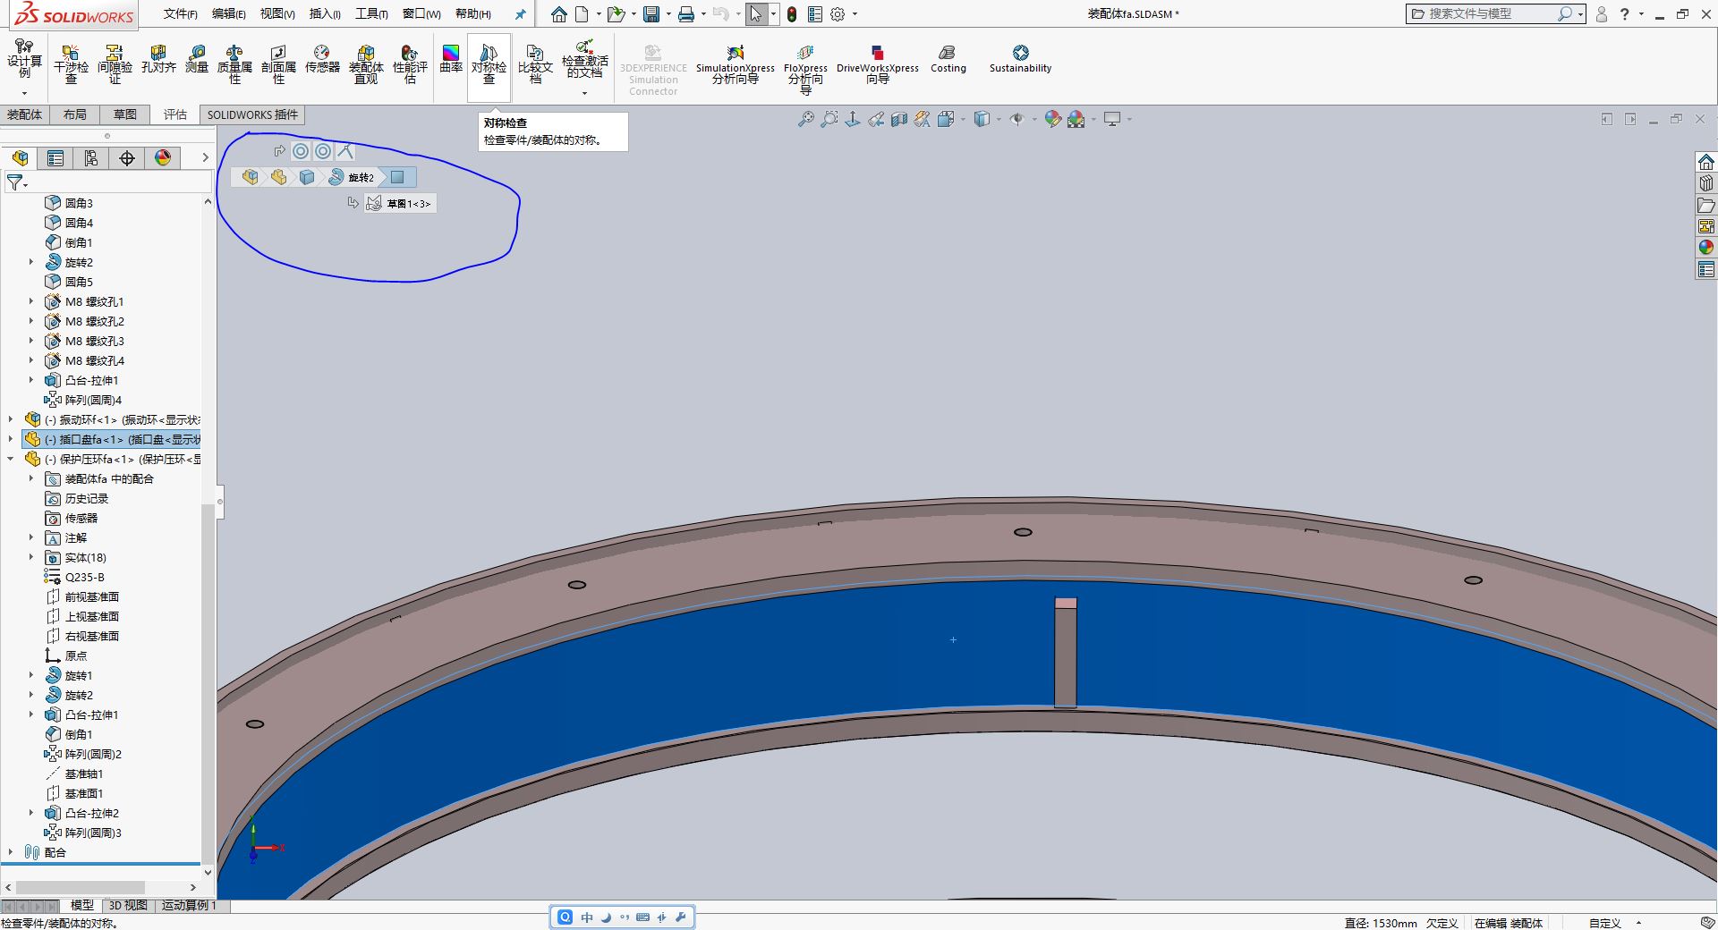Collapse the 保护压环fa<1> component node
1718x930 pixels.
coord(11,459)
